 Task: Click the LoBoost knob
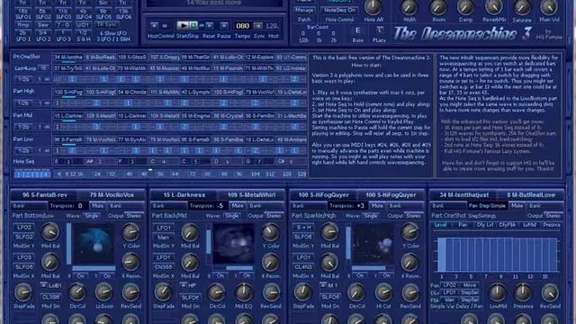[x=104, y=292]
